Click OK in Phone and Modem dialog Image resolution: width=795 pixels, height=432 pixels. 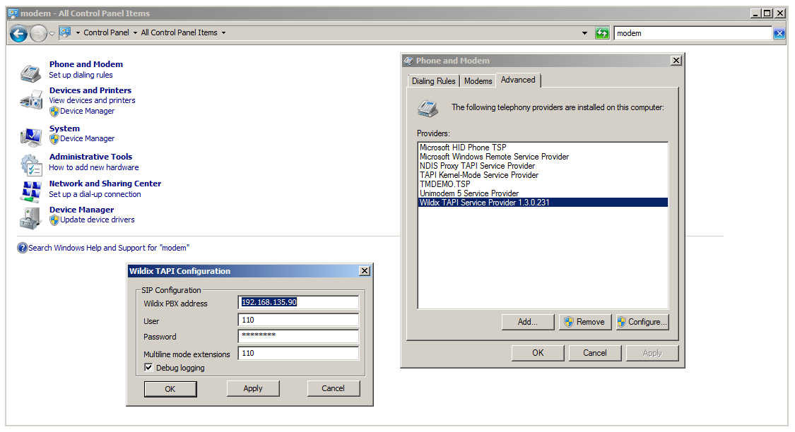(538, 353)
